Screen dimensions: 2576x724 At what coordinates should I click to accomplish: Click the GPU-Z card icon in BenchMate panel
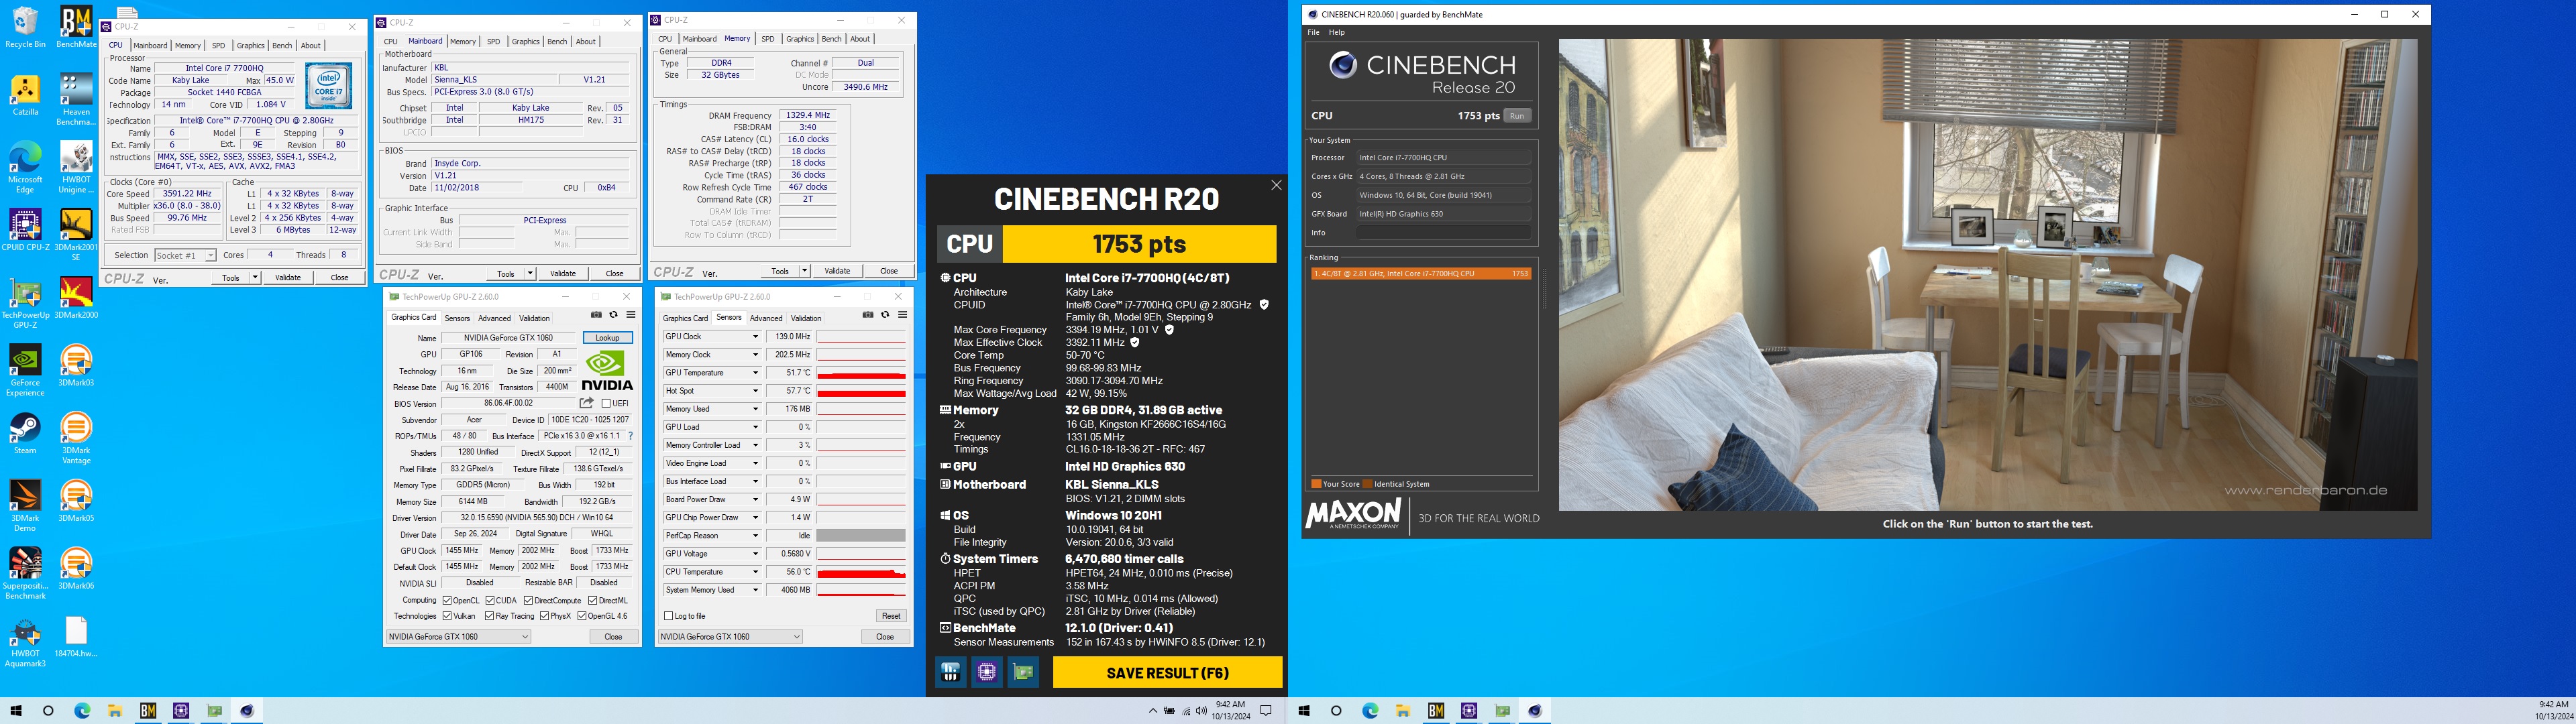tap(1023, 673)
